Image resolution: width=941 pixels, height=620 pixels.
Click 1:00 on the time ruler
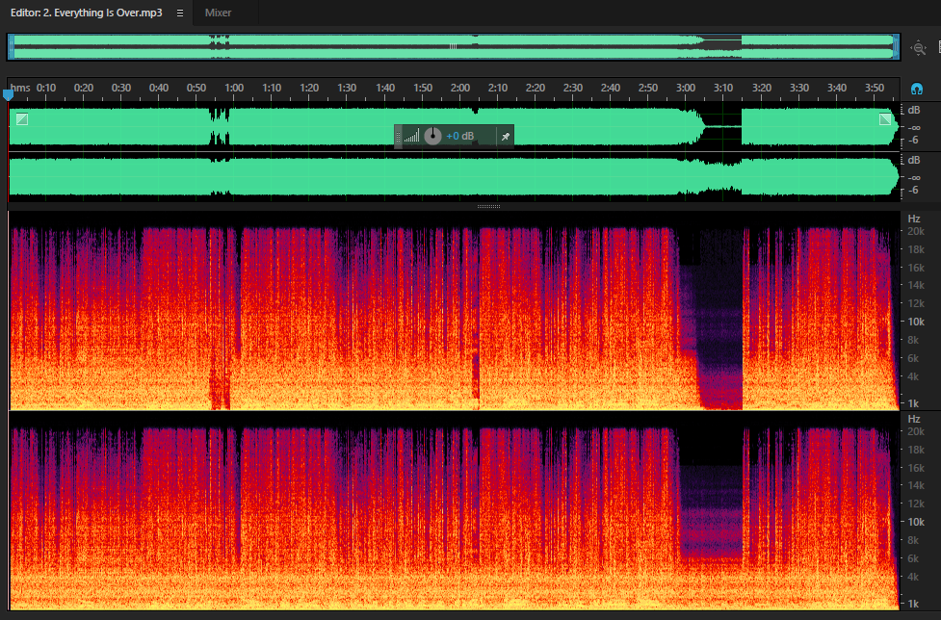[x=234, y=88]
